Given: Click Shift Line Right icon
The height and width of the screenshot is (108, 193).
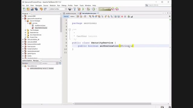Looking at the screenshot, I should click(x=119, y=16).
